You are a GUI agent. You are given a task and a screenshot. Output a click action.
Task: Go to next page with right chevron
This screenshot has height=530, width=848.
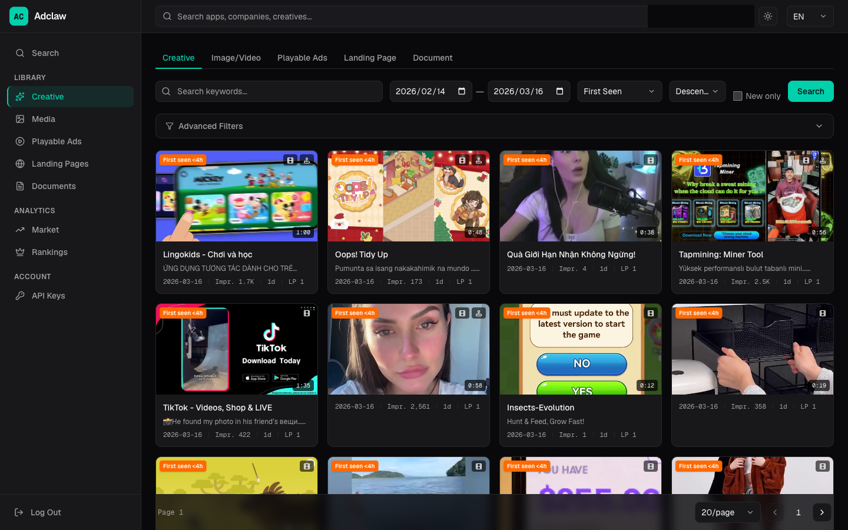(x=822, y=512)
